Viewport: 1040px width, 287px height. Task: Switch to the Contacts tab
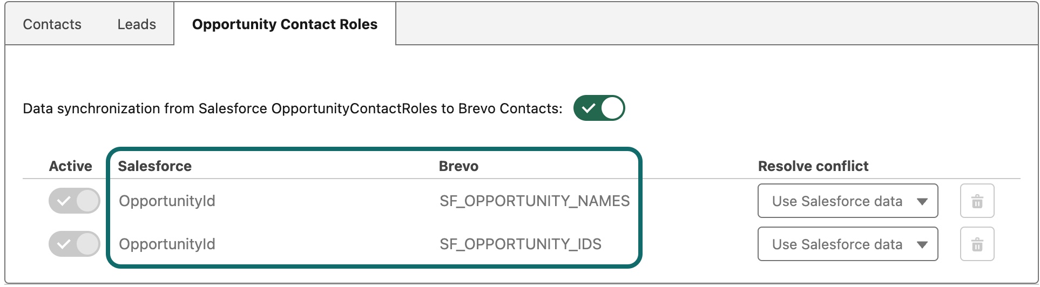point(52,24)
